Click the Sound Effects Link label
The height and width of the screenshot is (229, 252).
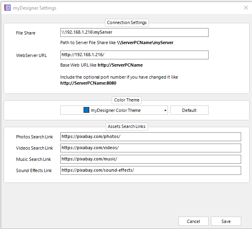pos(34,170)
